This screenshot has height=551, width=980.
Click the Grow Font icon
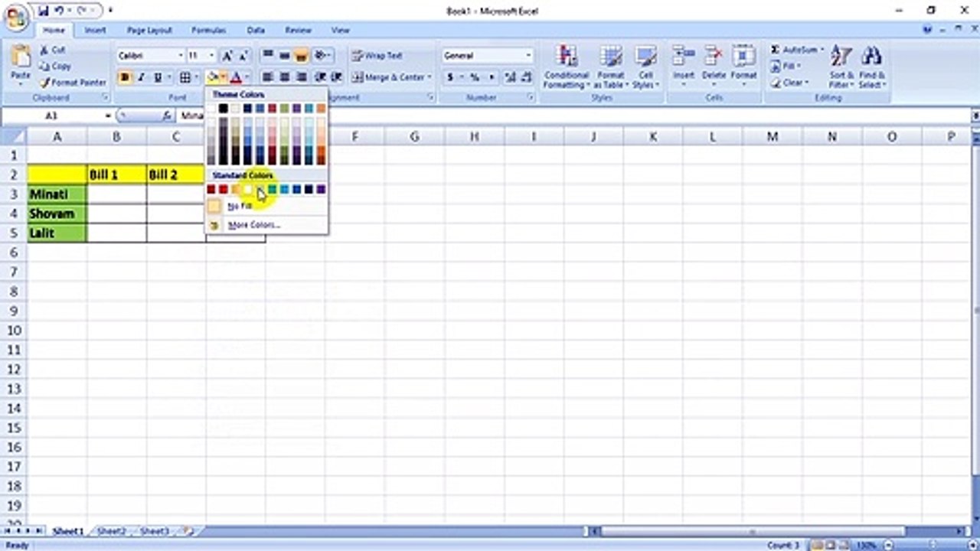[227, 56]
